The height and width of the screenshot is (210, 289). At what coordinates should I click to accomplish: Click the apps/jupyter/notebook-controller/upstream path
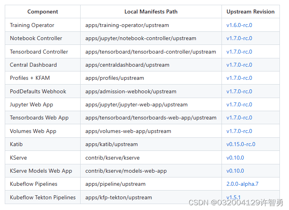141,38
